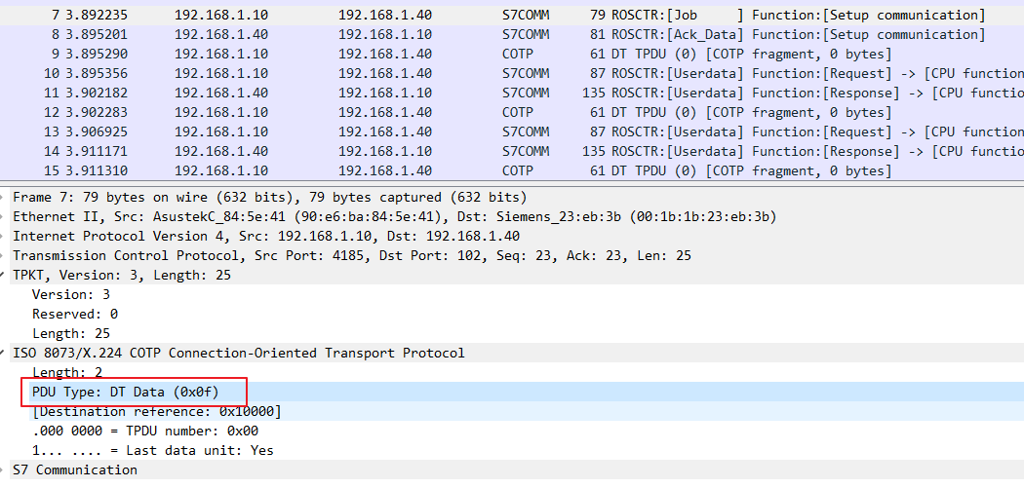Viewport: 1024px width, 488px height.
Task: Collapse the TPKT section
Action: [x=5, y=275]
